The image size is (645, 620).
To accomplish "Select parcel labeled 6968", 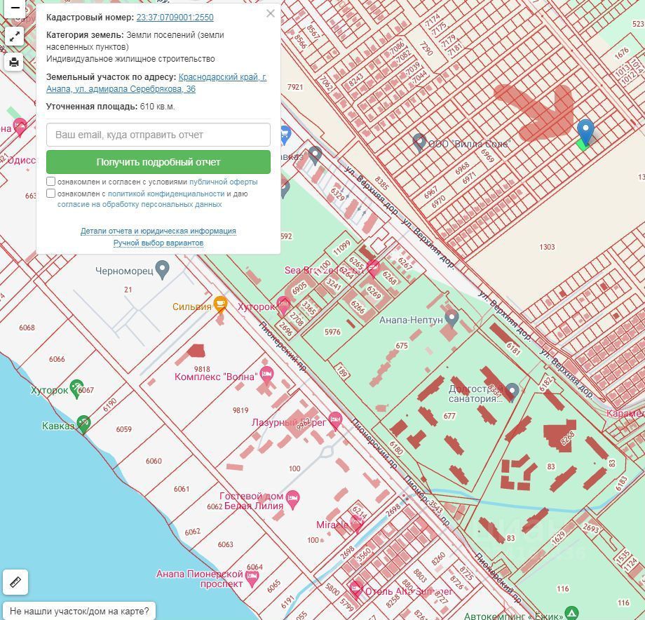I will pyautogui.click(x=462, y=168).
